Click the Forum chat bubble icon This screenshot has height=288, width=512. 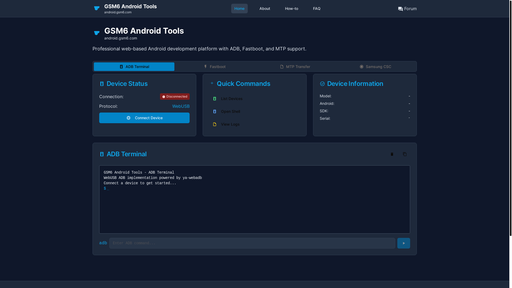401,9
